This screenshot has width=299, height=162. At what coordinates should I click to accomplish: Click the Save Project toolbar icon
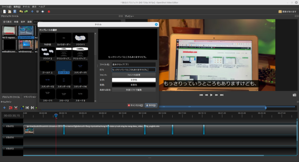(x=15, y=12)
